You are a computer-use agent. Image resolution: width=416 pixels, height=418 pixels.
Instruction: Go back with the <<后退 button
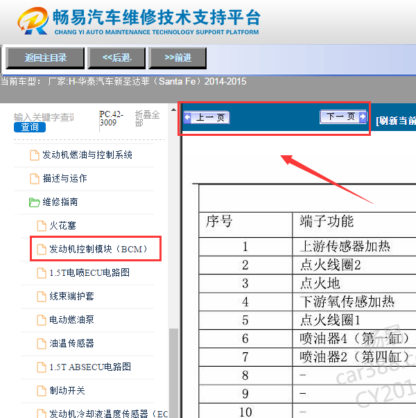(116, 58)
